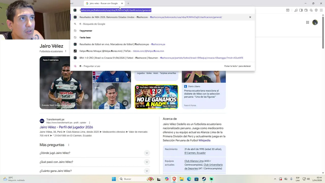Close the 'jairo velez' browser tab
Viewport: 325px width, 183px height.
pyautogui.click(x=122, y=3)
